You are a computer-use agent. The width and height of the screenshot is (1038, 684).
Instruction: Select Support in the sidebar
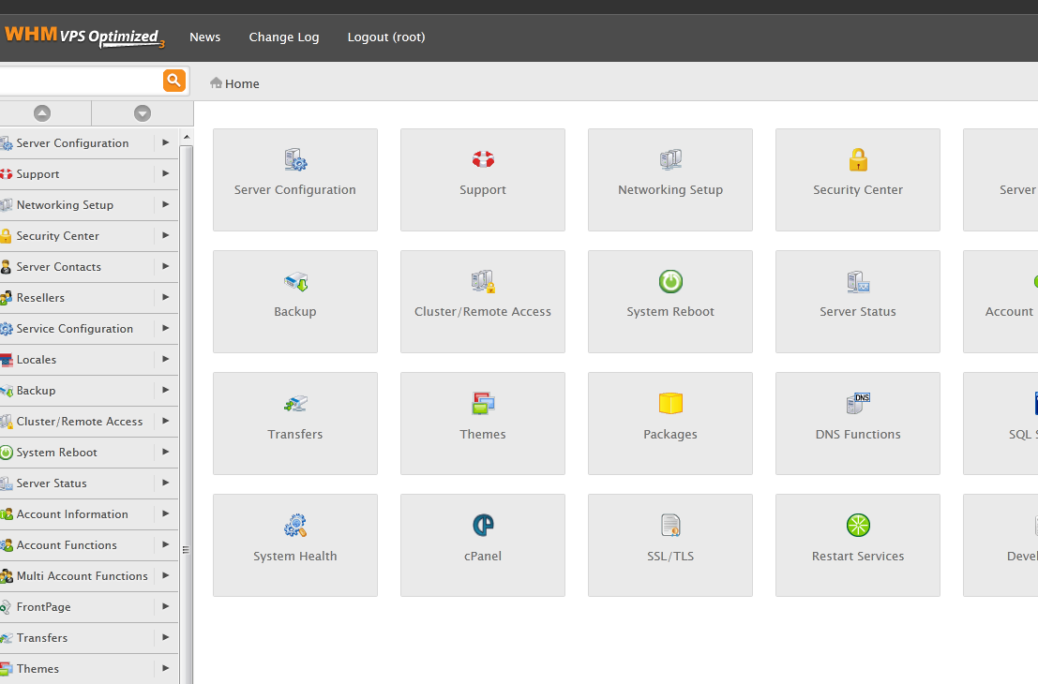click(x=38, y=174)
